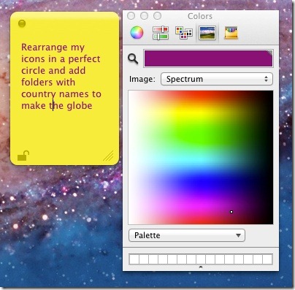The height and width of the screenshot is (290, 295).
Task: Open the Palette dropdown menu
Action: coord(187,235)
